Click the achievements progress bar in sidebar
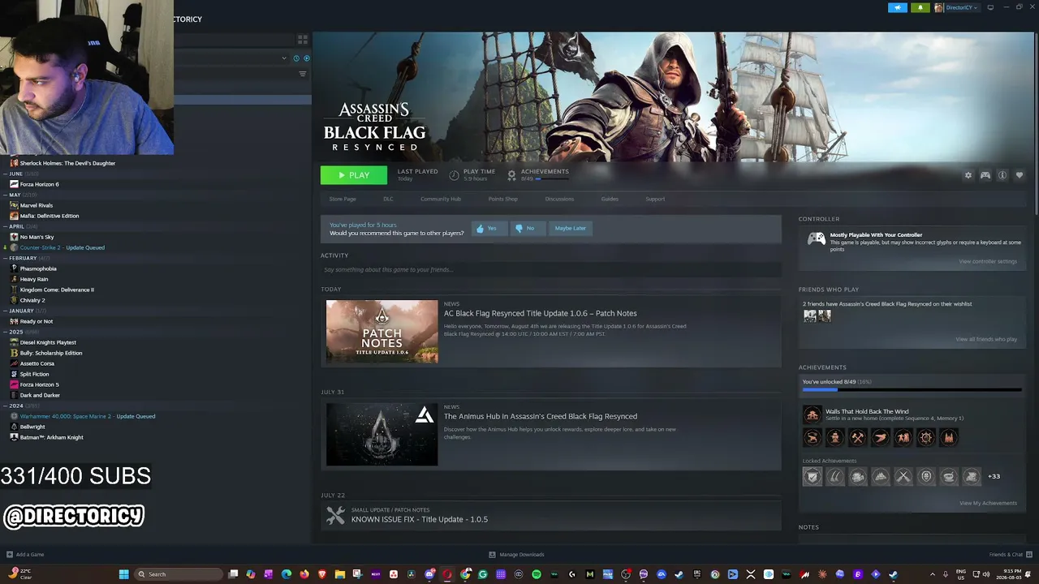This screenshot has width=1039, height=584. [x=912, y=390]
